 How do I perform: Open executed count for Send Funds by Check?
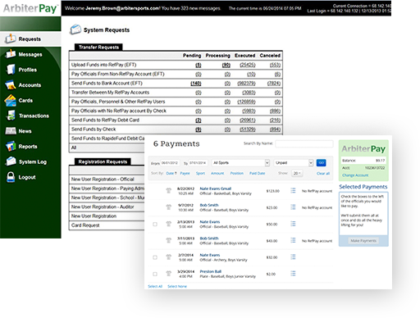tap(248, 129)
